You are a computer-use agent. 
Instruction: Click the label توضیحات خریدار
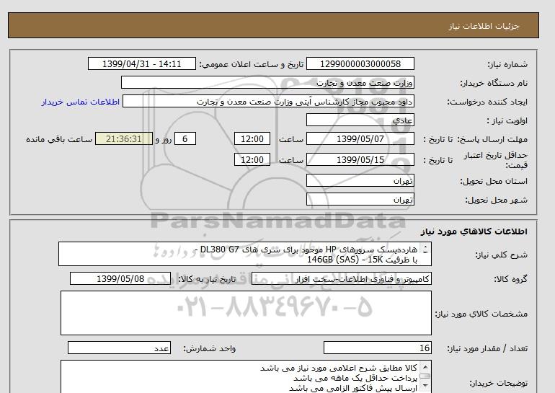click(x=499, y=383)
